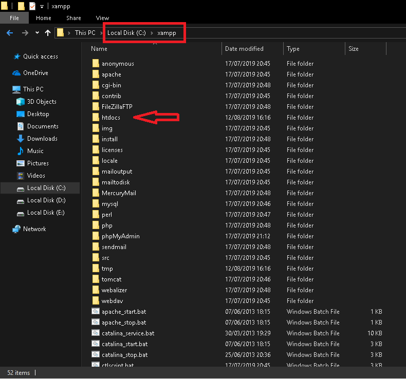Switch to the Share ribbon tab

(73, 18)
